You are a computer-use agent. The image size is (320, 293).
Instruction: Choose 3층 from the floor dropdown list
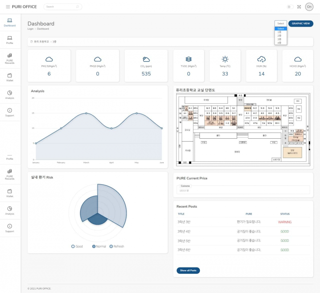[279, 39]
